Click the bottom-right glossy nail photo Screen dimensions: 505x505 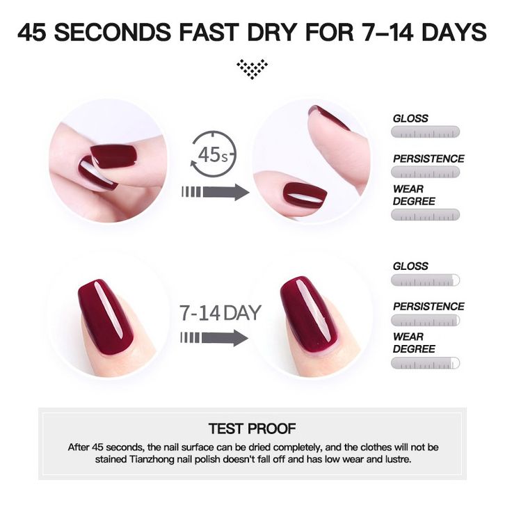pos(311,318)
